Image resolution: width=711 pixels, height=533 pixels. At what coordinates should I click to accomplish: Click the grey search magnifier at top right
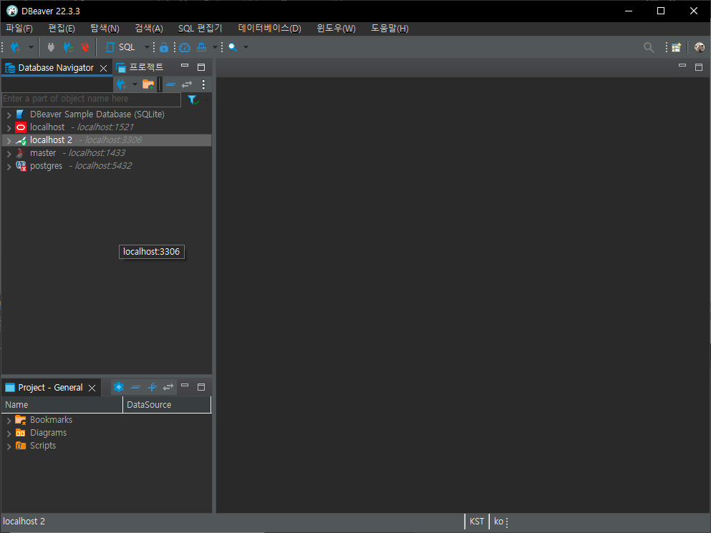(x=649, y=47)
